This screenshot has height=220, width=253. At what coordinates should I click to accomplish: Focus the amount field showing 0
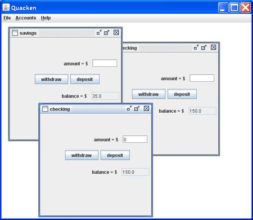pos(135,139)
